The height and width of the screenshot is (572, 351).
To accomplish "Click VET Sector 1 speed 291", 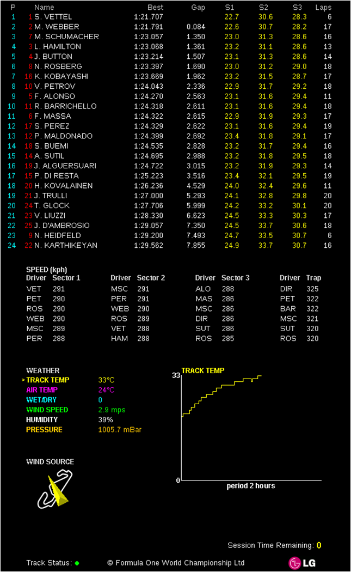I will click(x=59, y=289).
